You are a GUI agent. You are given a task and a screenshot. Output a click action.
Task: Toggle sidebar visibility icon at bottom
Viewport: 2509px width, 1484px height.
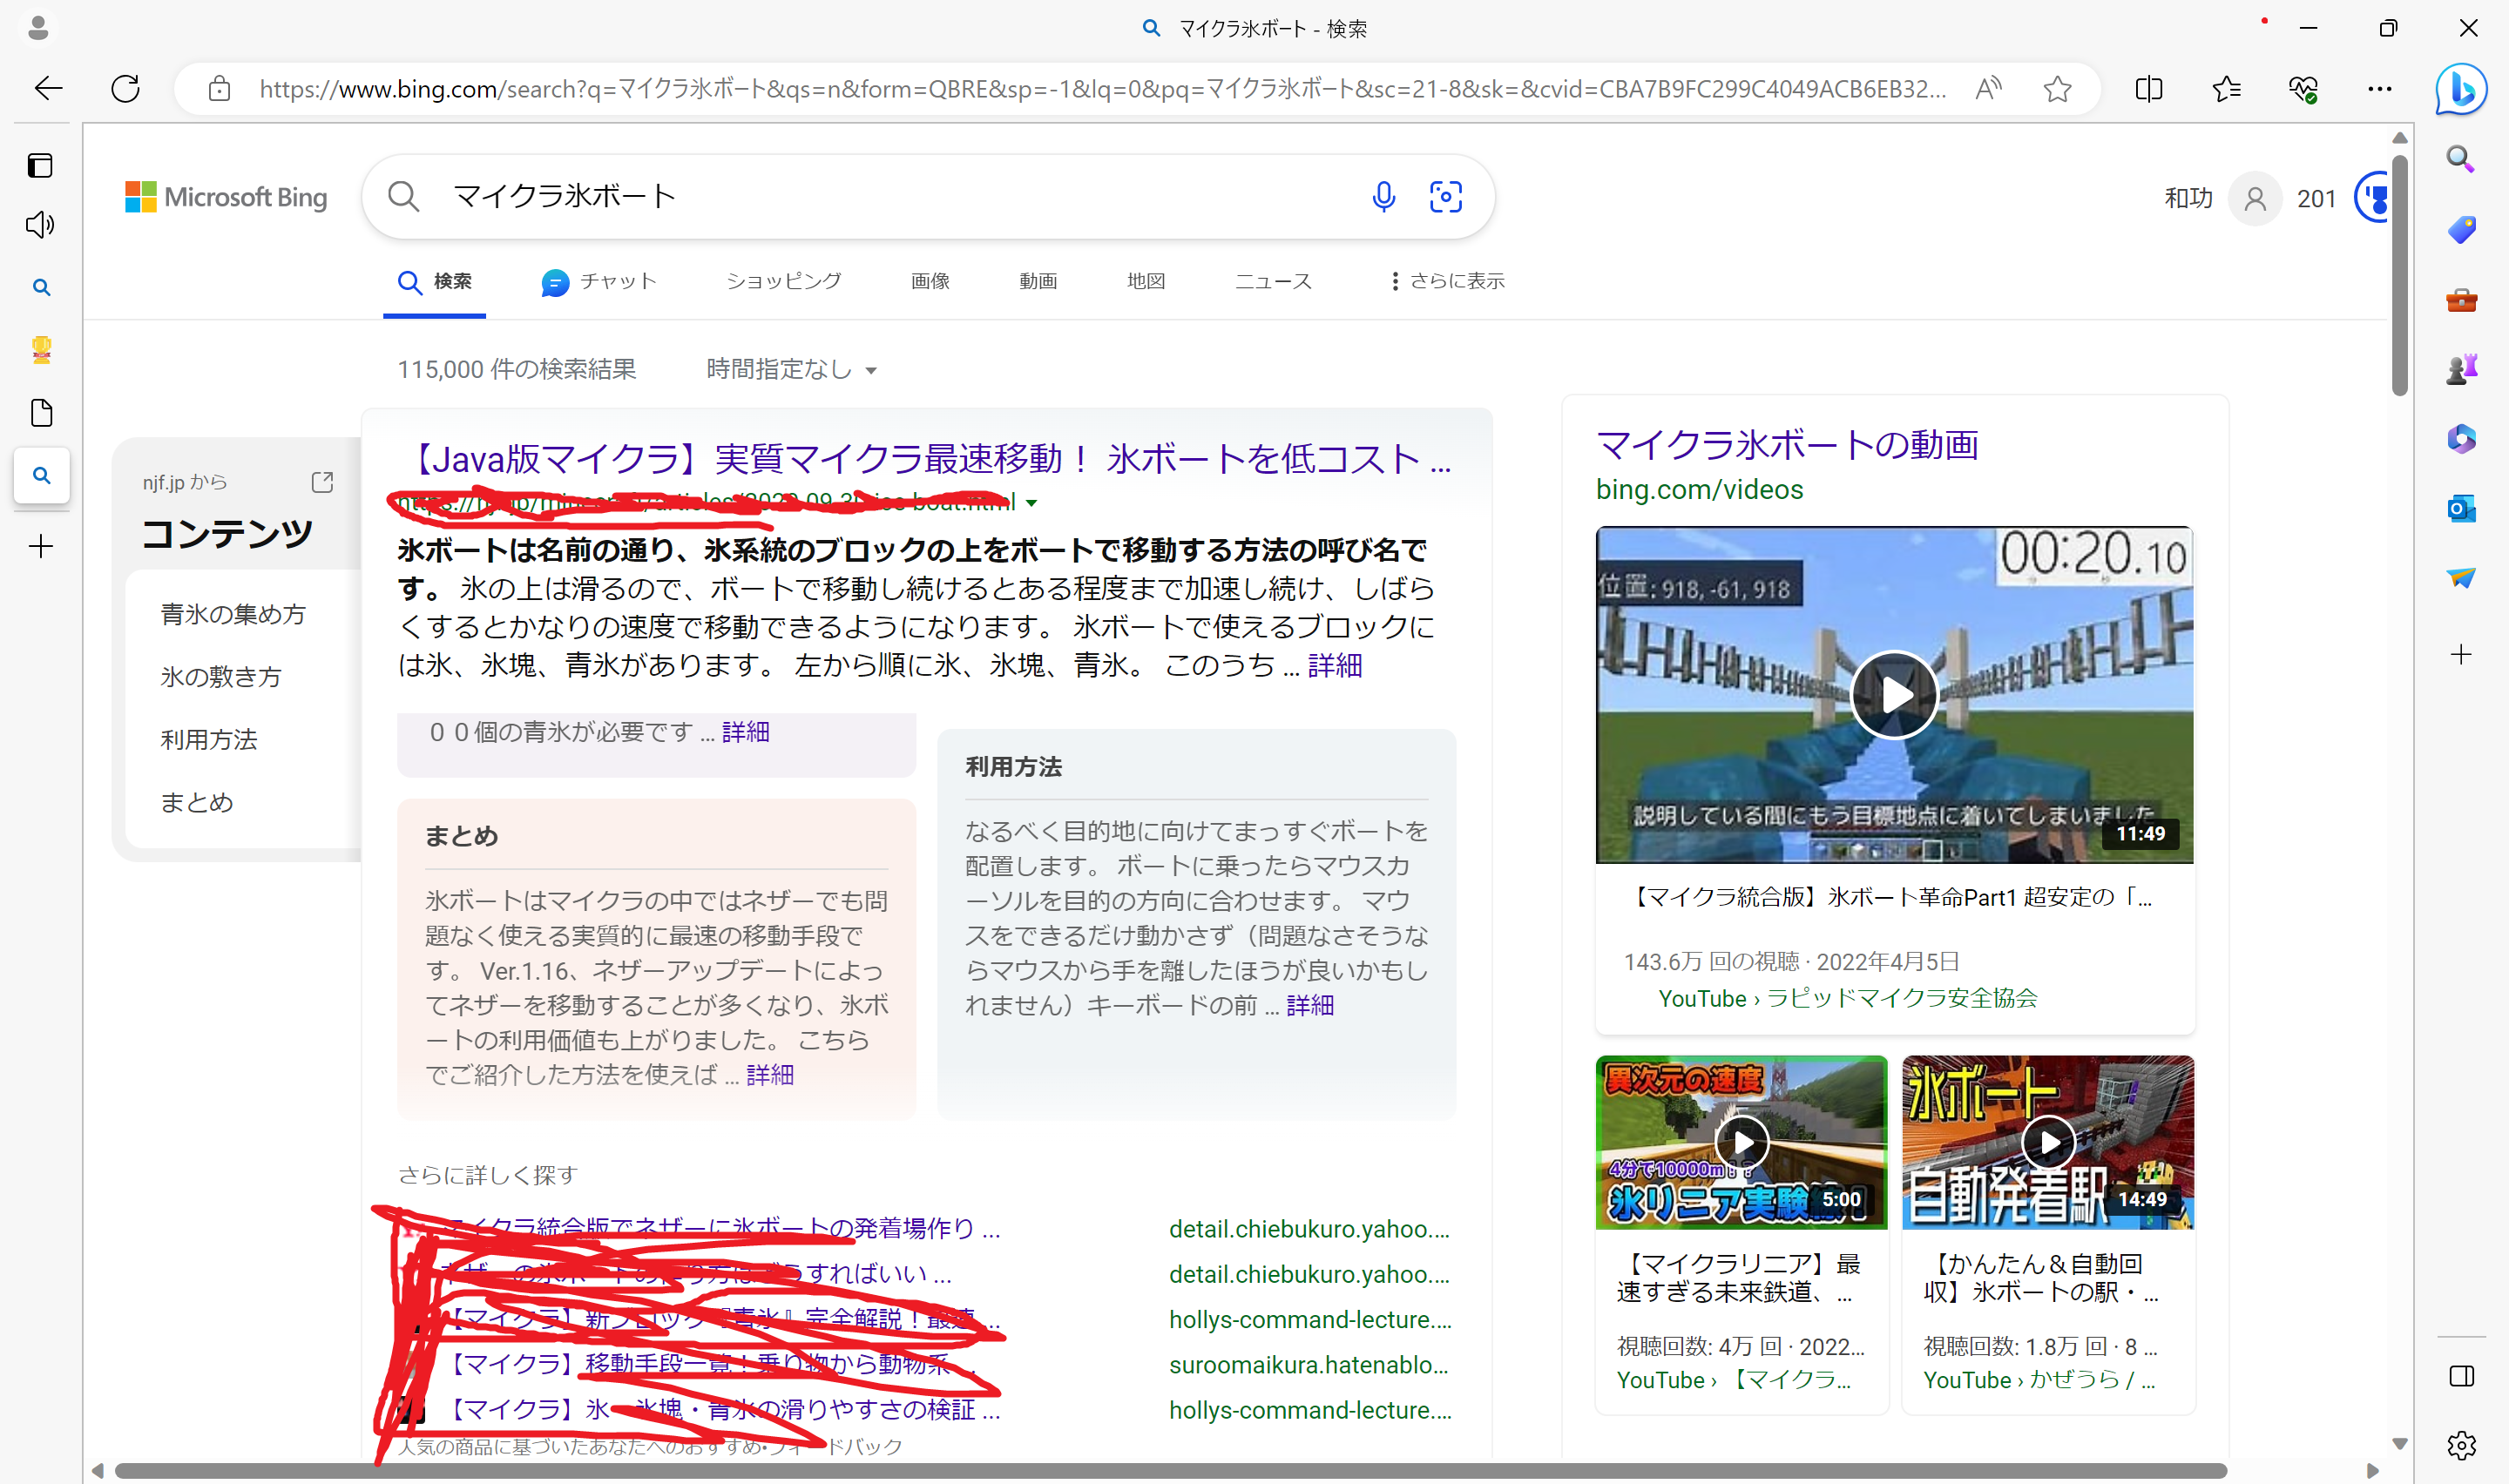[2461, 1376]
